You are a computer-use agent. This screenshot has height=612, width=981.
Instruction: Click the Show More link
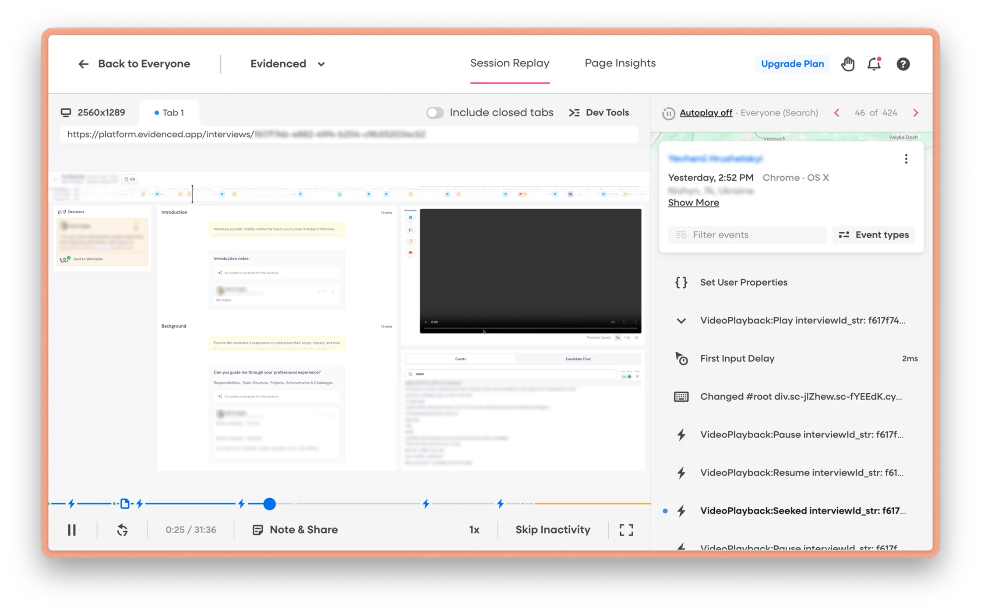tap(693, 203)
